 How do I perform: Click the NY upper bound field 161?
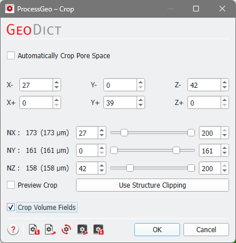tap(210, 151)
